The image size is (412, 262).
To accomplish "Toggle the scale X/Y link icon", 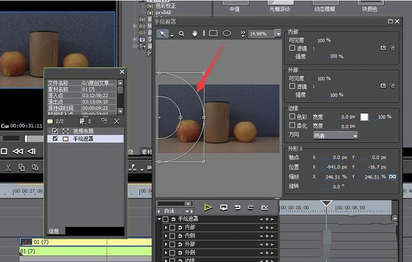I will pos(392,177).
